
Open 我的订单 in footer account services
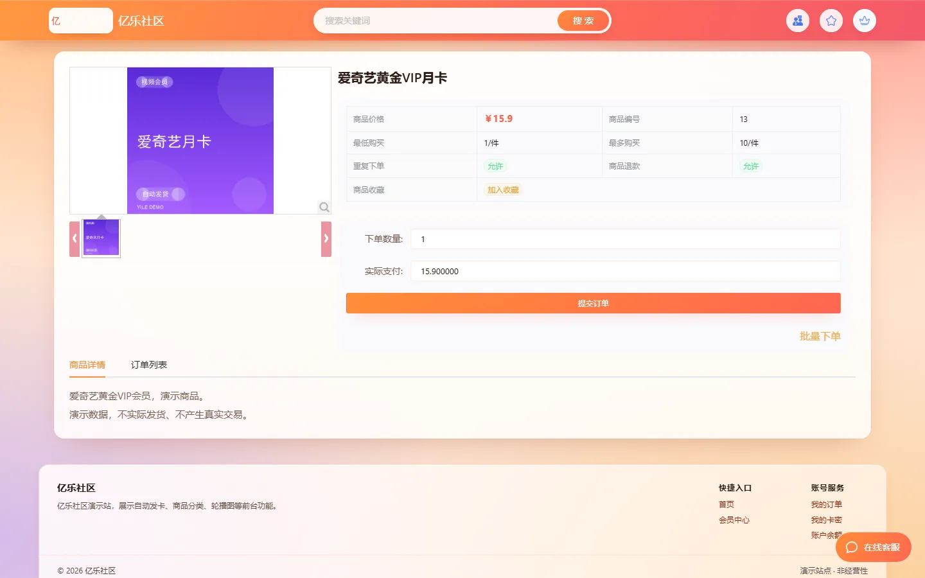[x=827, y=505]
